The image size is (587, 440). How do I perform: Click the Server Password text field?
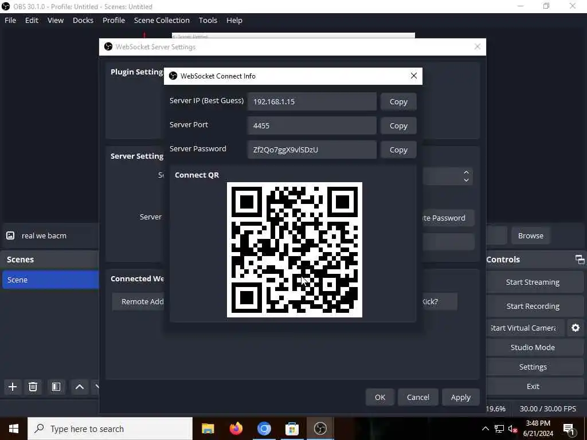312,150
